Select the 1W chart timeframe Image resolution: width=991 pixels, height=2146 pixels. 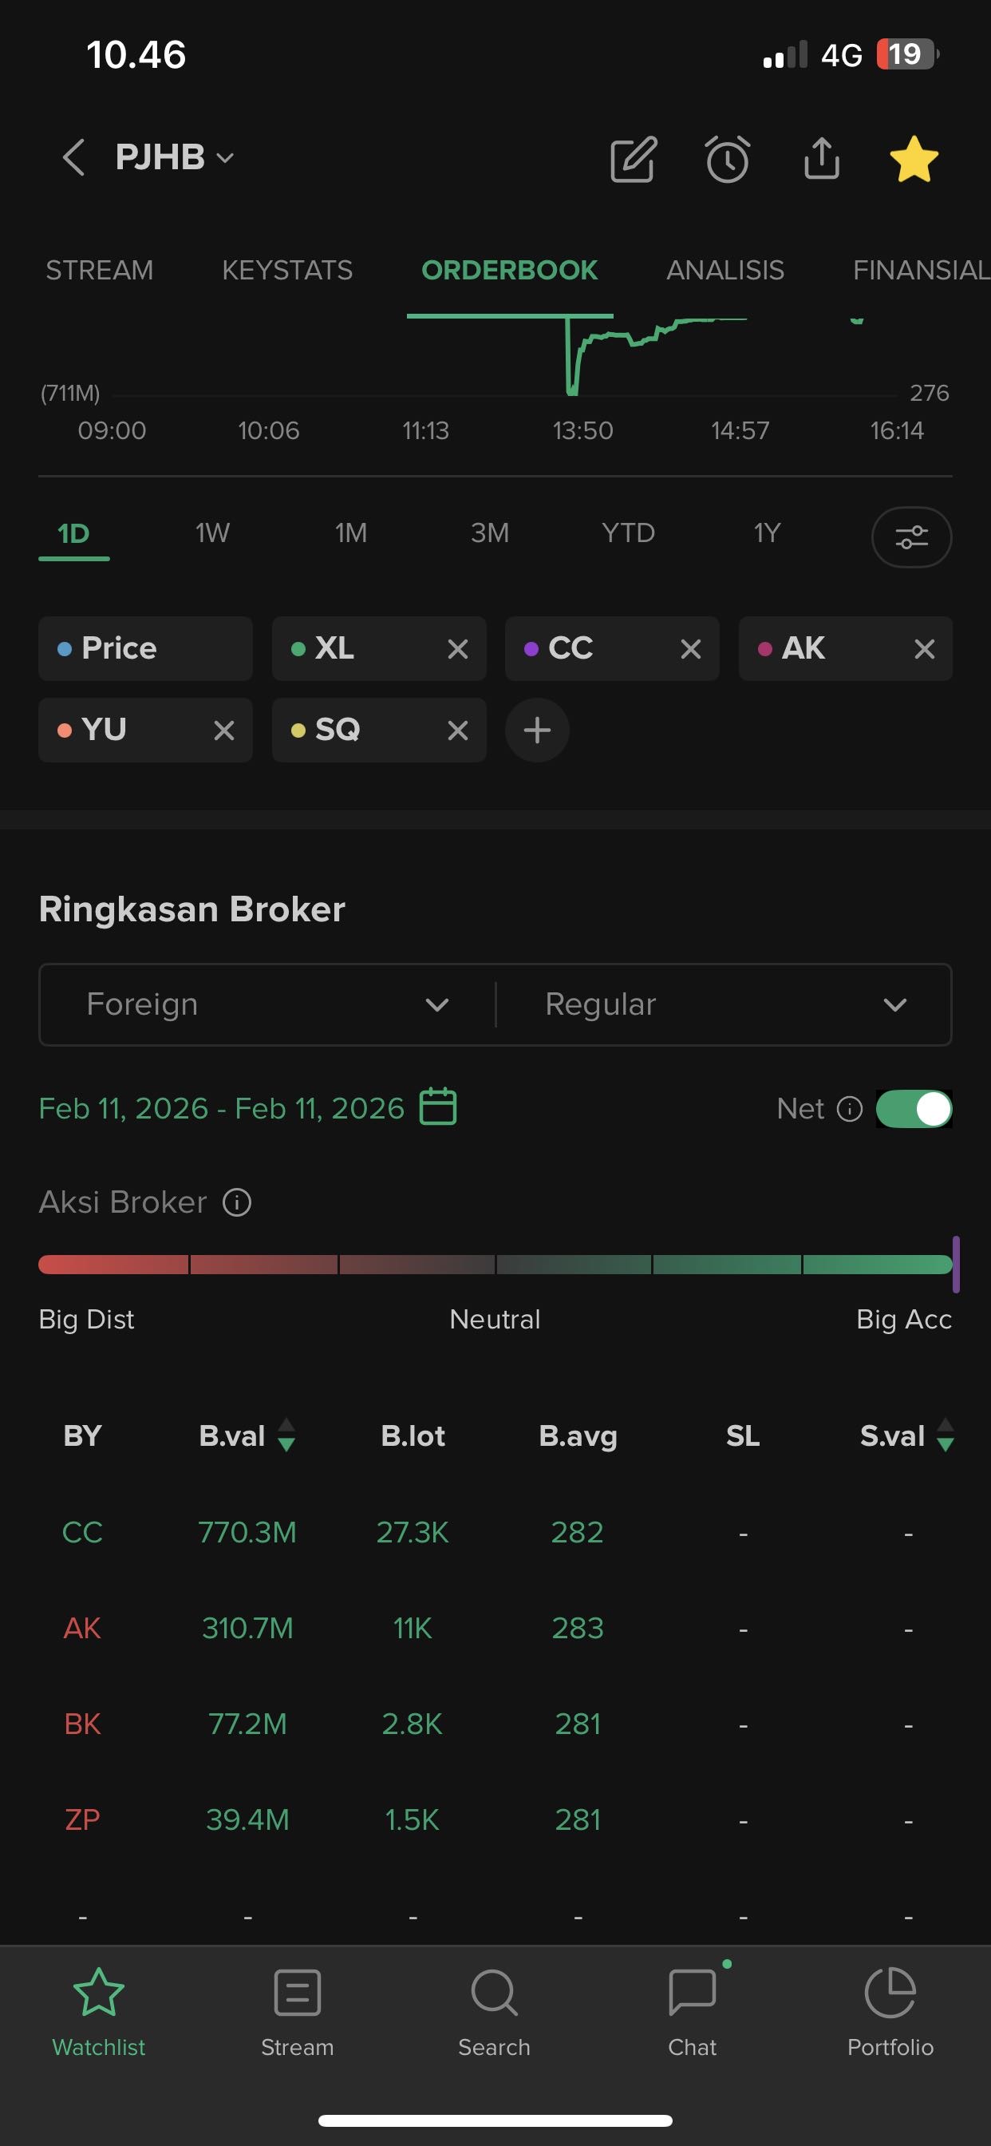212,533
